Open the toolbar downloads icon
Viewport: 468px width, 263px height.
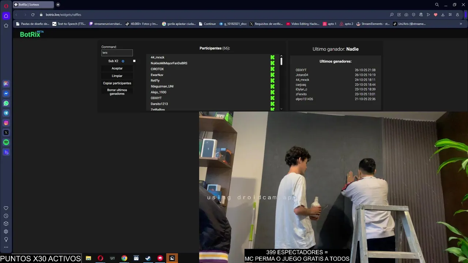[x=443, y=15]
